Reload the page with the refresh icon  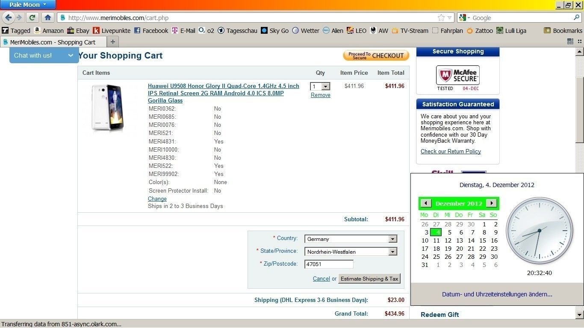click(32, 18)
